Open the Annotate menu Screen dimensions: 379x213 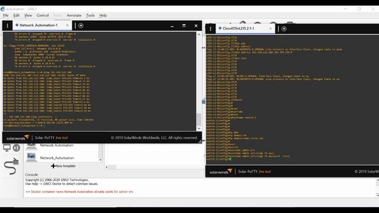(74, 15)
